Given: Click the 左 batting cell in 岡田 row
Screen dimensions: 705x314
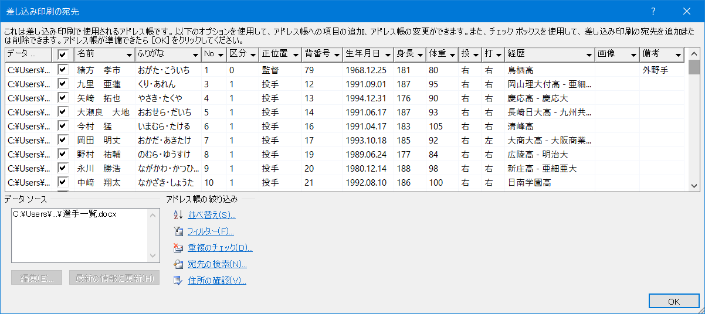Looking at the screenshot, I should click(x=489, y=140).
